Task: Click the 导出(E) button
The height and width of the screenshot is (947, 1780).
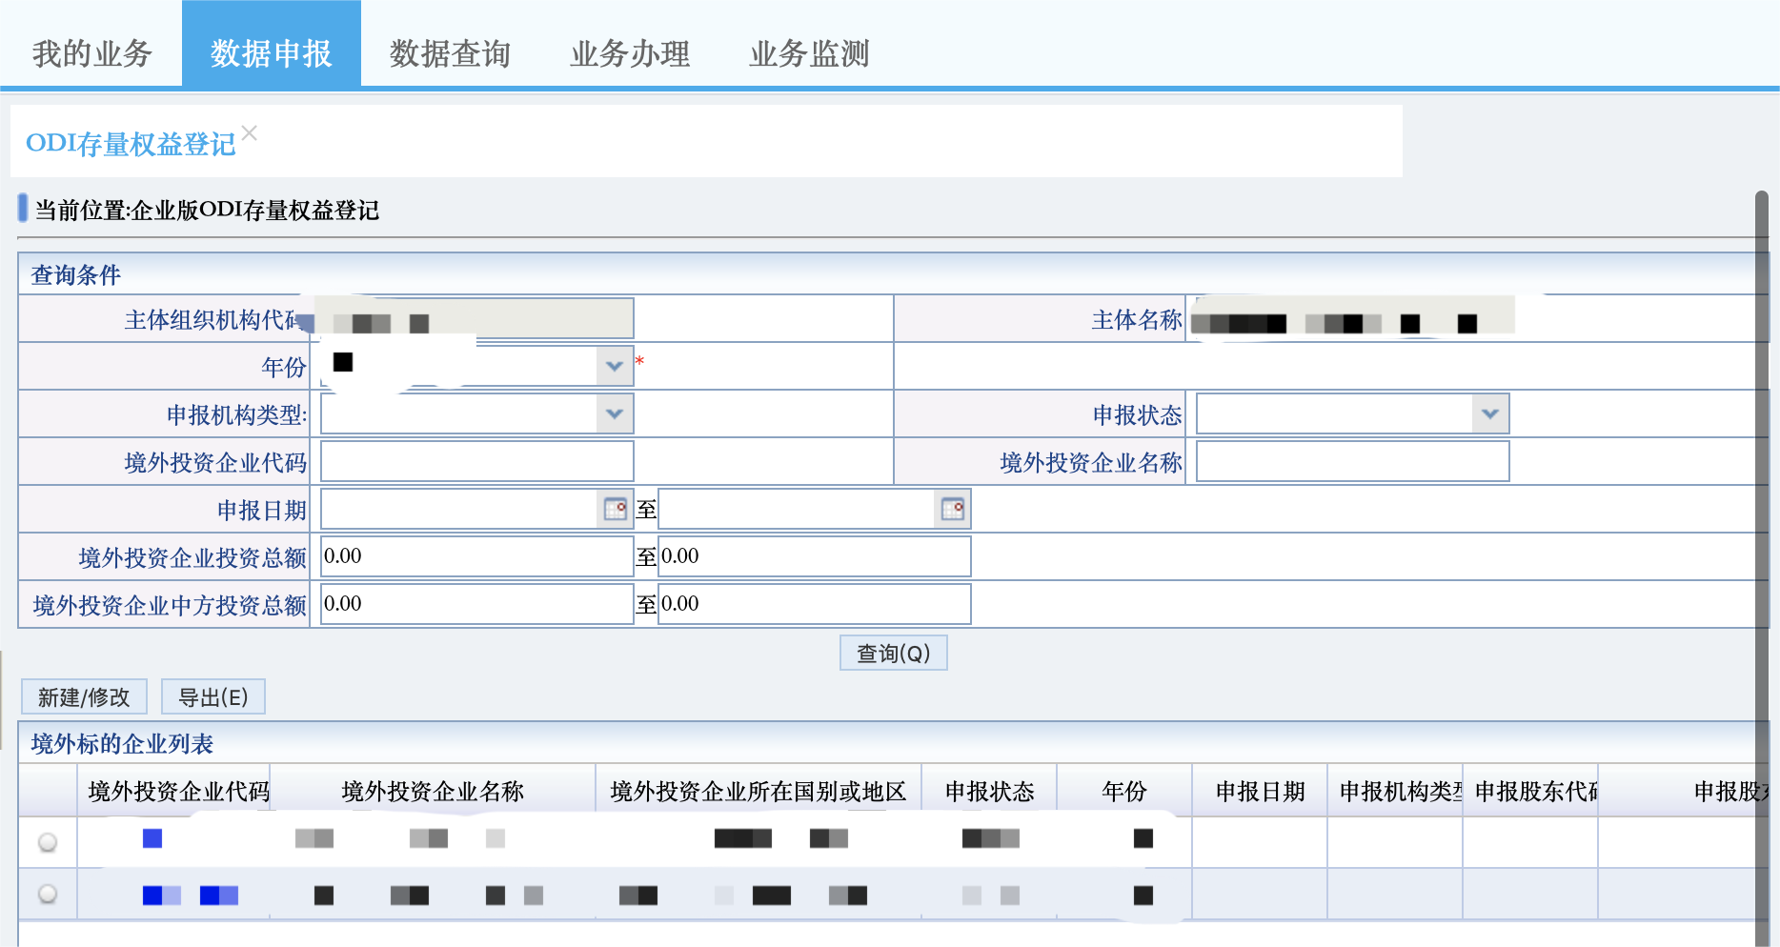Action: (x=213, y=696)
